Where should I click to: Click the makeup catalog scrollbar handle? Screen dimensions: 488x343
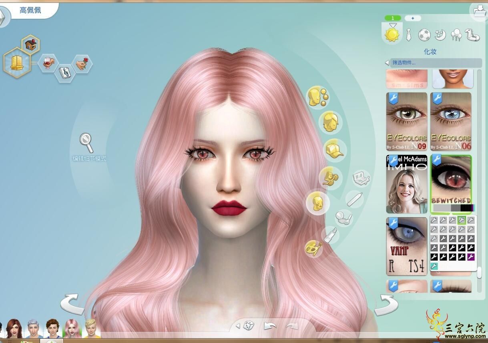(x=479, y=273)
